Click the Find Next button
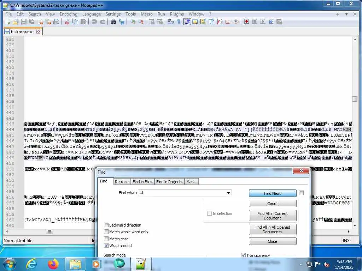362x271 pixels. coord(273,193)
